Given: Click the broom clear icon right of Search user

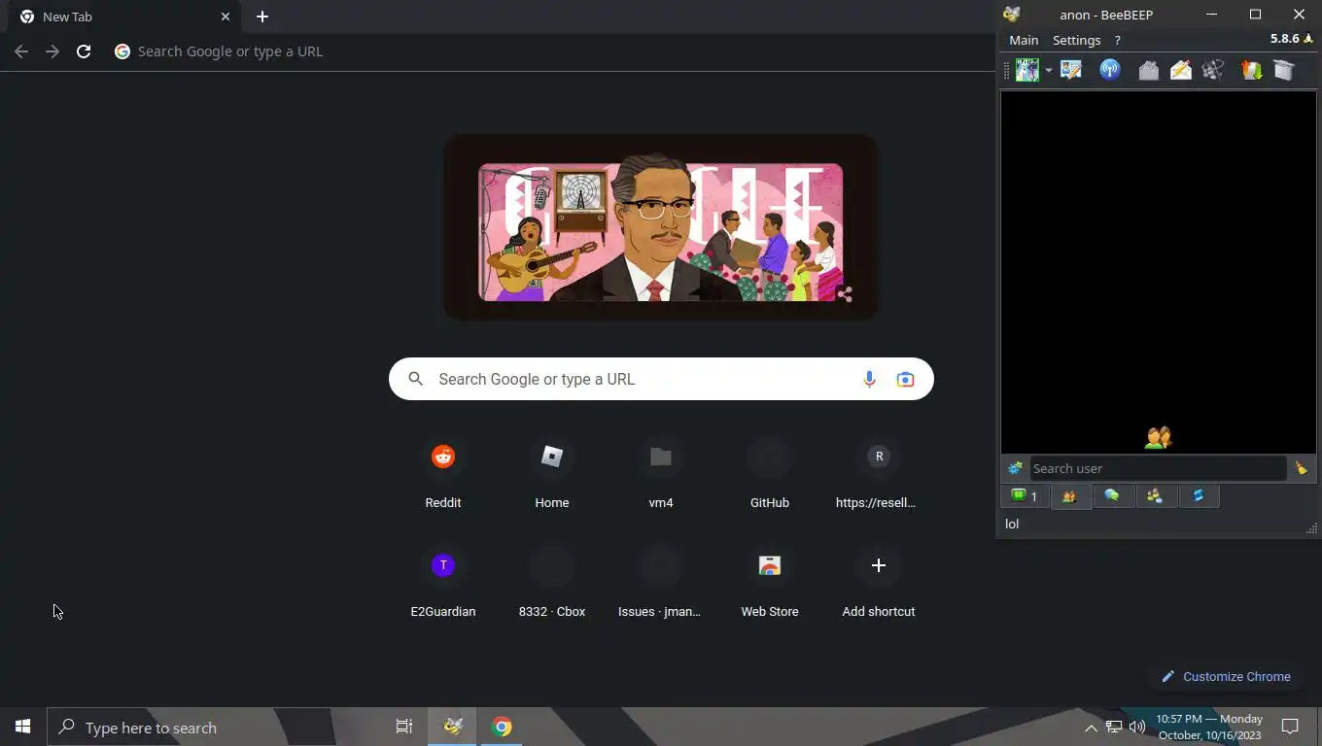Looking at the screenshot, I should pos(1301,468).
